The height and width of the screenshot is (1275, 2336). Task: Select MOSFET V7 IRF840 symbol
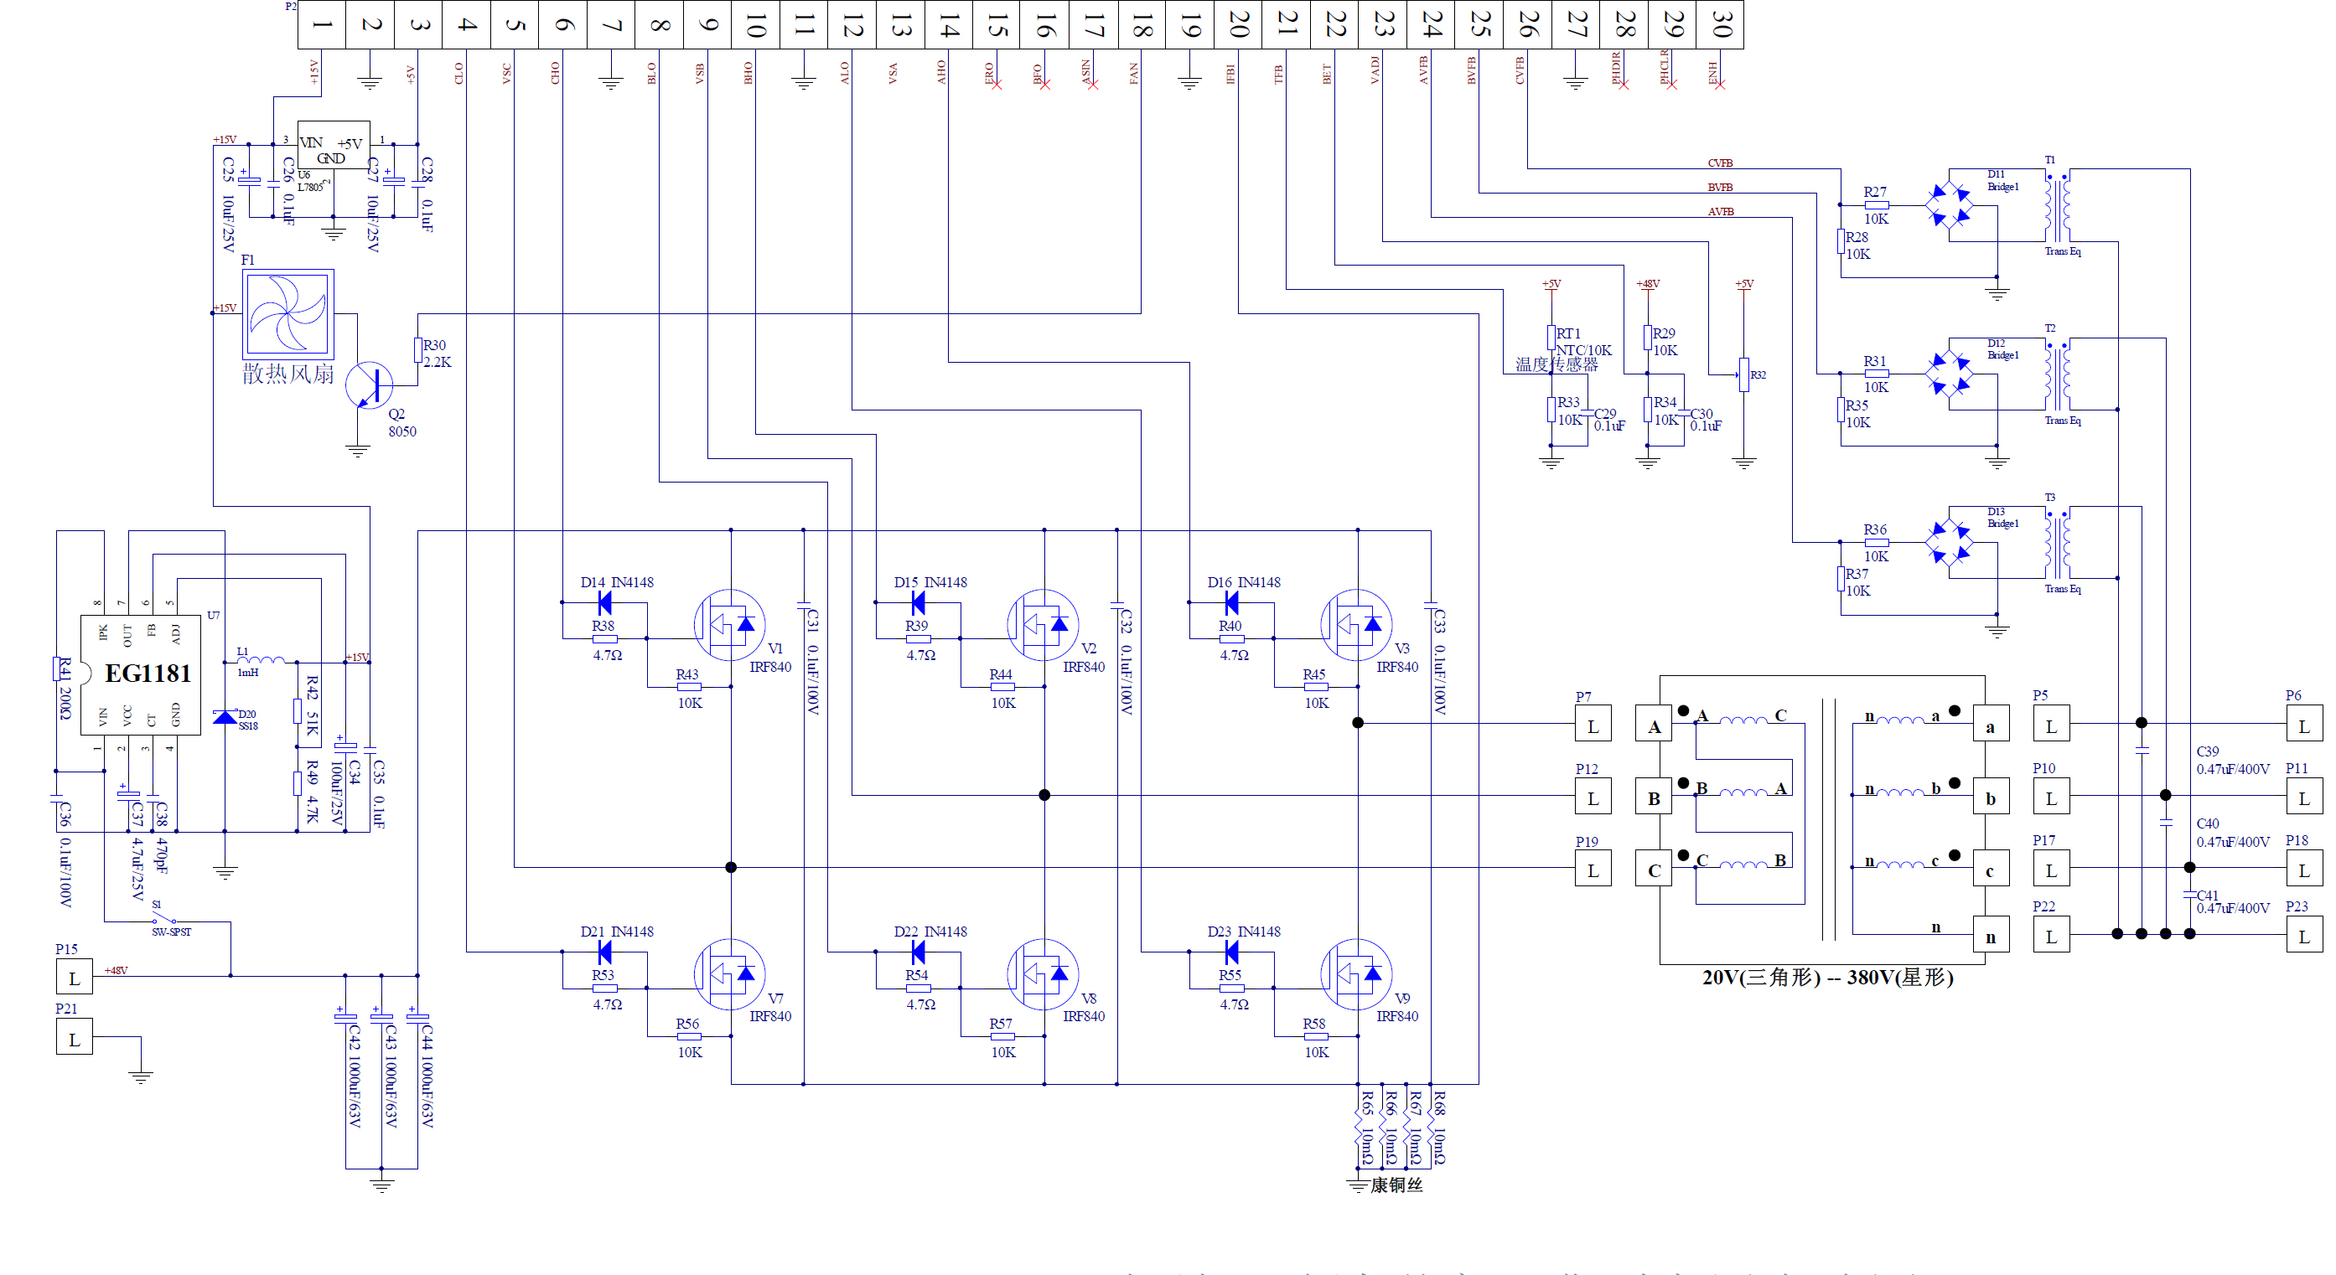[x=729, y=974]
